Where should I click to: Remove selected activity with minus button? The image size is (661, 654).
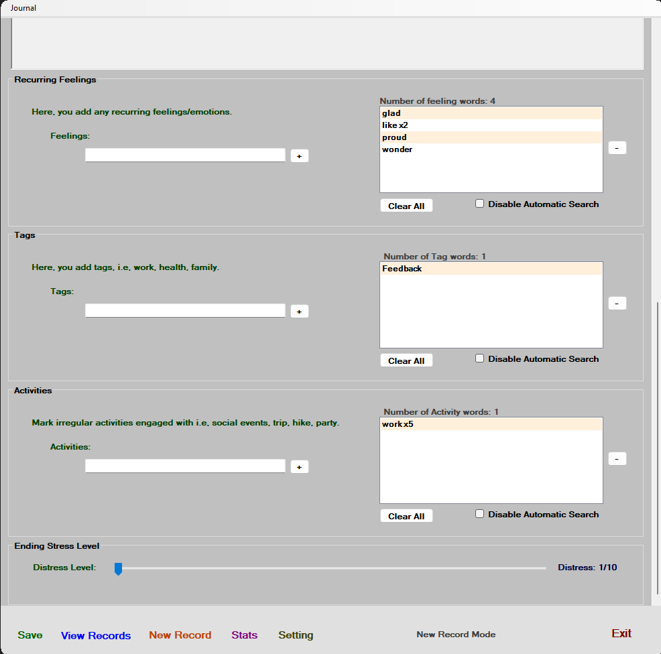click(617, 458)
